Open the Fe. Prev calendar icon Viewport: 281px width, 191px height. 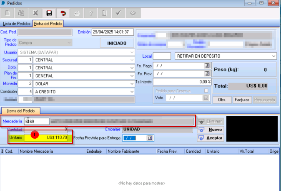(207, 73)
